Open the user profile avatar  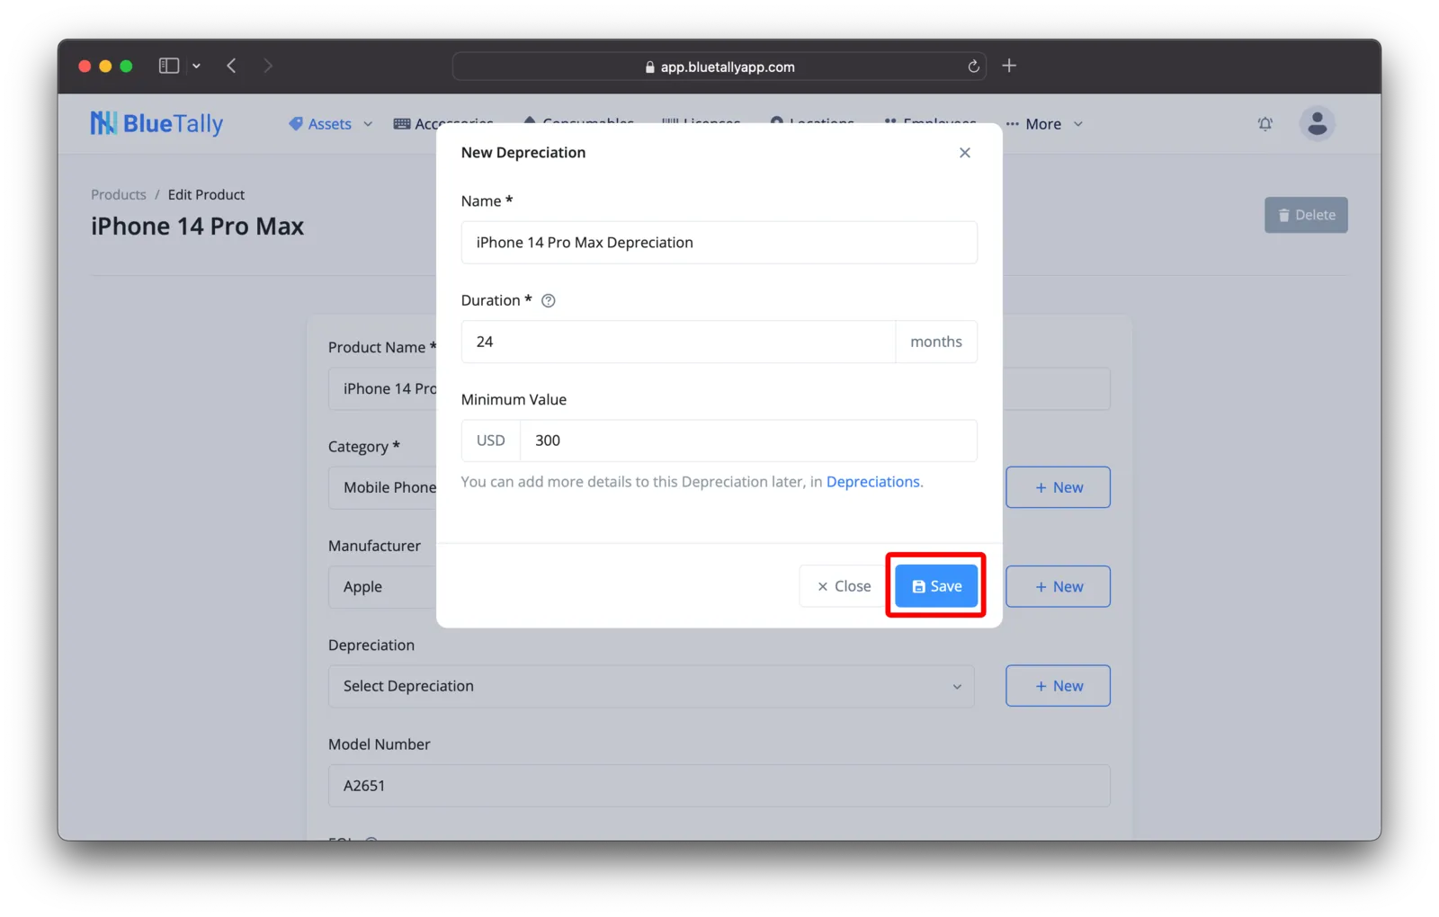pyautogui.click(x=1317, y=124)
